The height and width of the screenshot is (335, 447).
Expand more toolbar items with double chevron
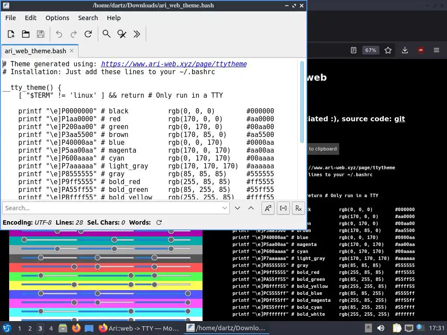(137, 34)
